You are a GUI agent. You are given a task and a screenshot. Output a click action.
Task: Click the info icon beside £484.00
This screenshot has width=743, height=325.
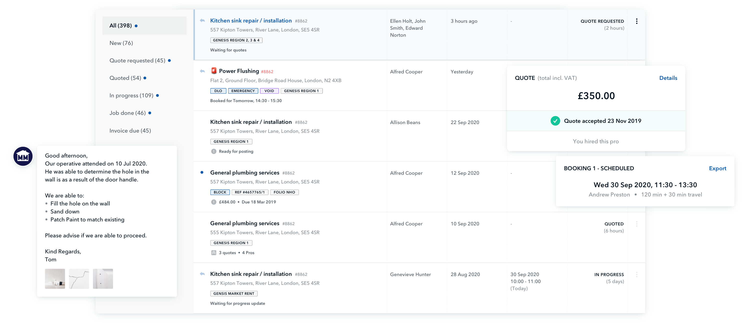pyautogui.click(x=213, y=202)
